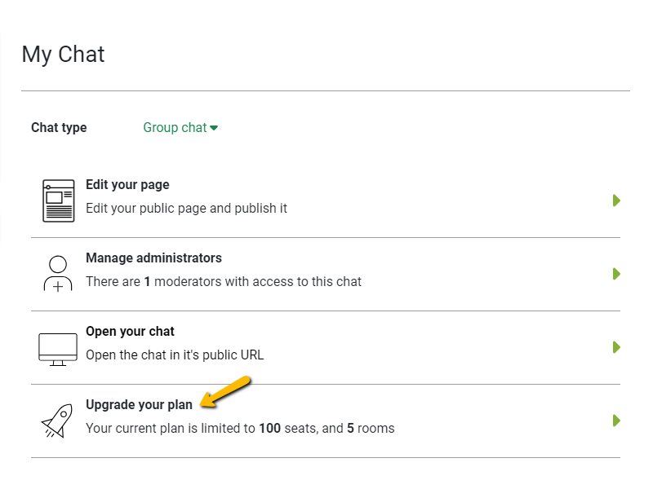Select the Manage administrators title
The image size is (653, 489).
coord(153,258)
